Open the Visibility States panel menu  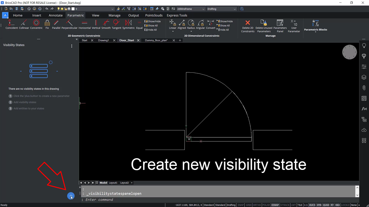[72, 46]
